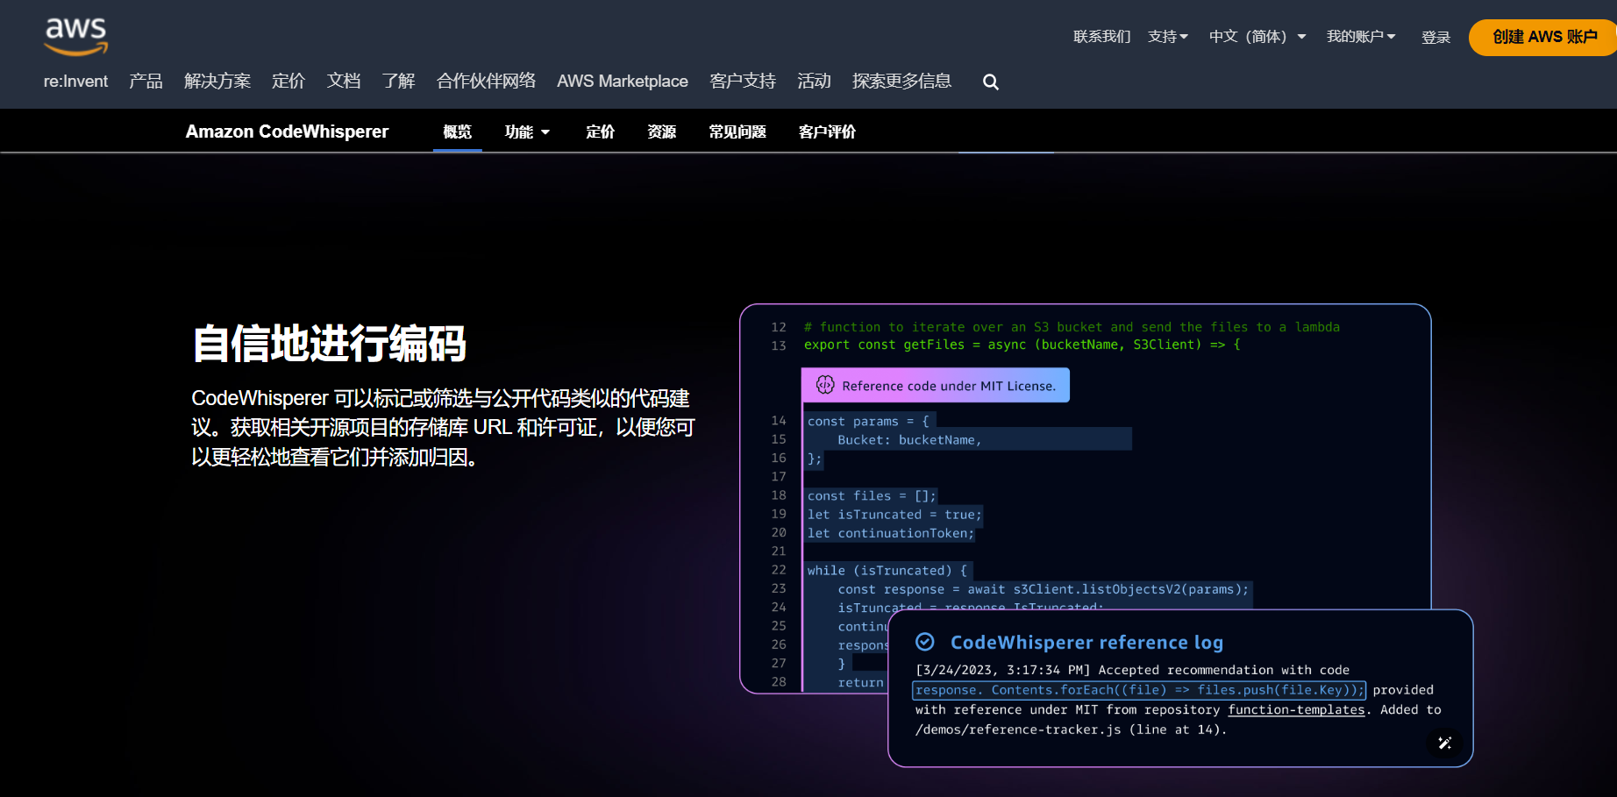Click code line 13 export const getFiles
Image resolution: width=1617 pixels, height=797 pixels.
point(1022,345)
